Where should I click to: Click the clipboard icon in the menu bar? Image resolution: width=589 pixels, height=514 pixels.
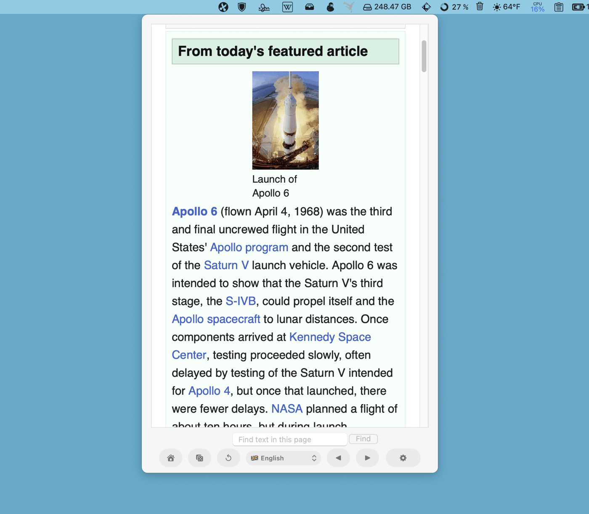click(x=558, y=7)
